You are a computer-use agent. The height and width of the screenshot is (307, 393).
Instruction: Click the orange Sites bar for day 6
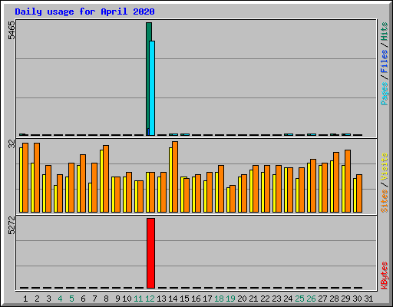(x=83, y=183)
